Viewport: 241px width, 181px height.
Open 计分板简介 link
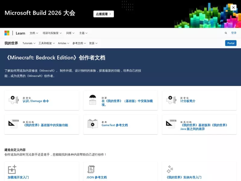coord(188,101)
